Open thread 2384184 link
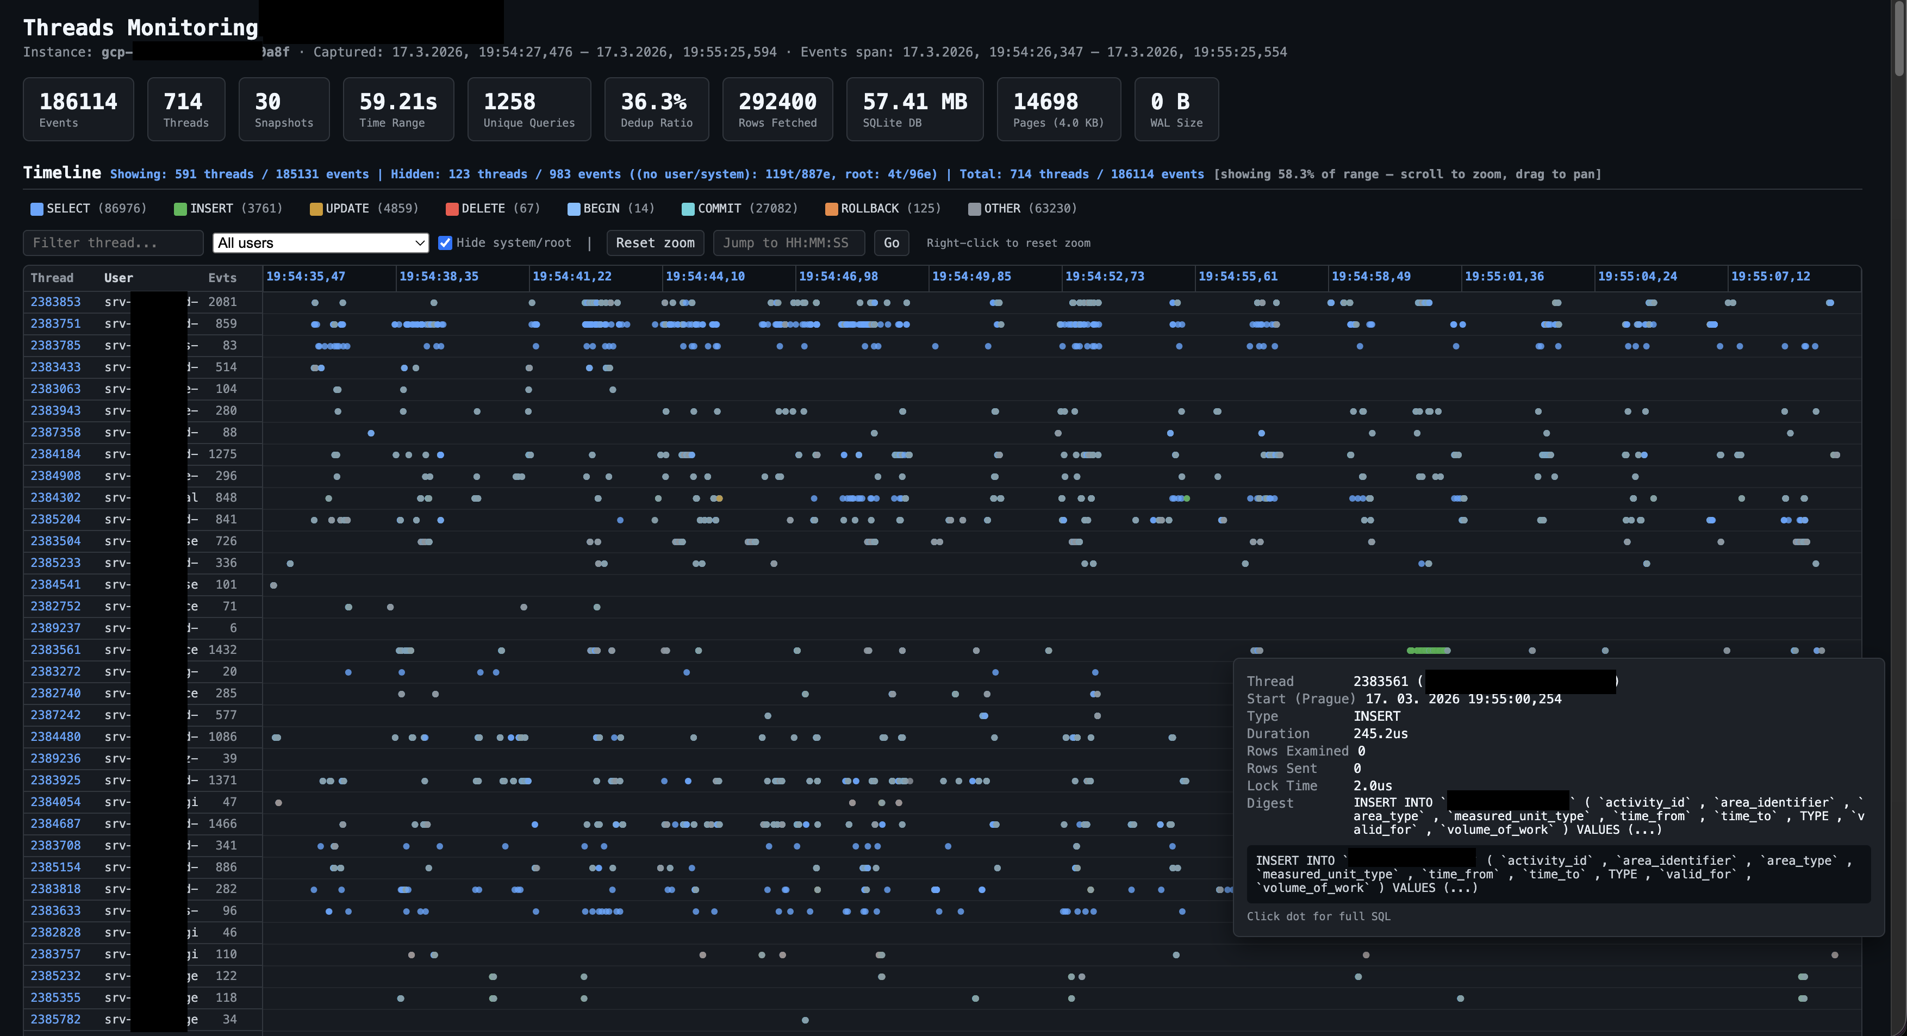 tap(55, 454)
